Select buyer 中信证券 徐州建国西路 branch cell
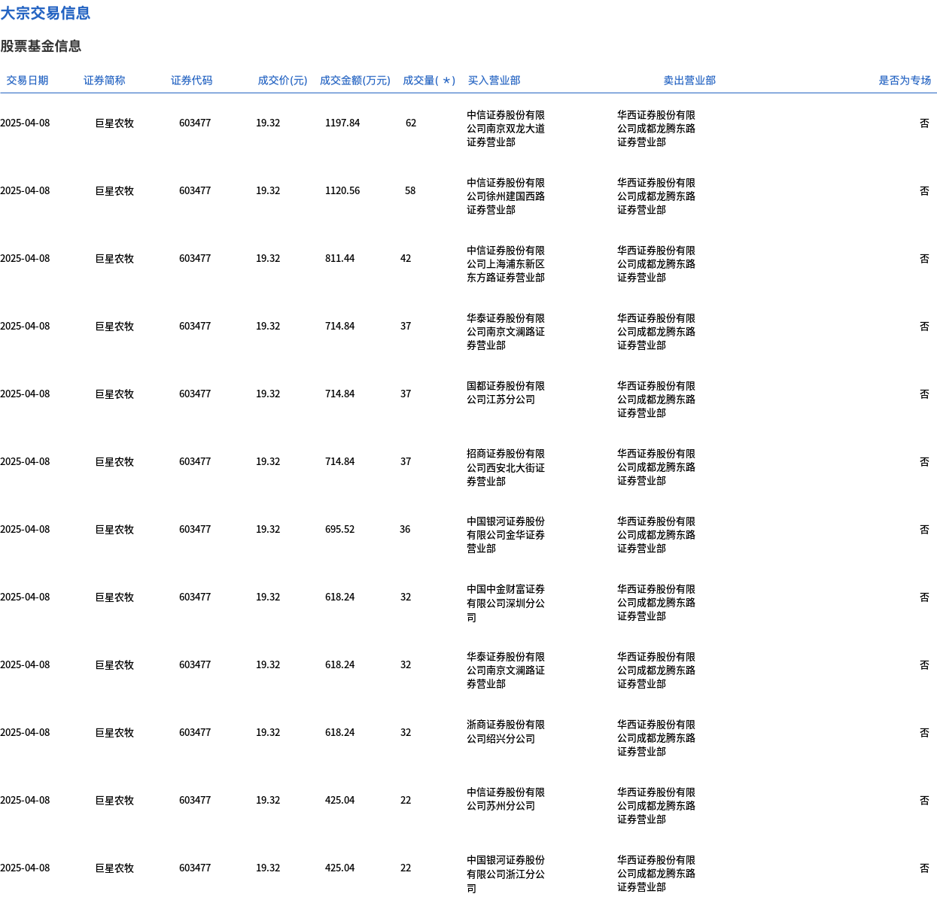The height and width of the screenshot is (906, 937). [506, 196]
